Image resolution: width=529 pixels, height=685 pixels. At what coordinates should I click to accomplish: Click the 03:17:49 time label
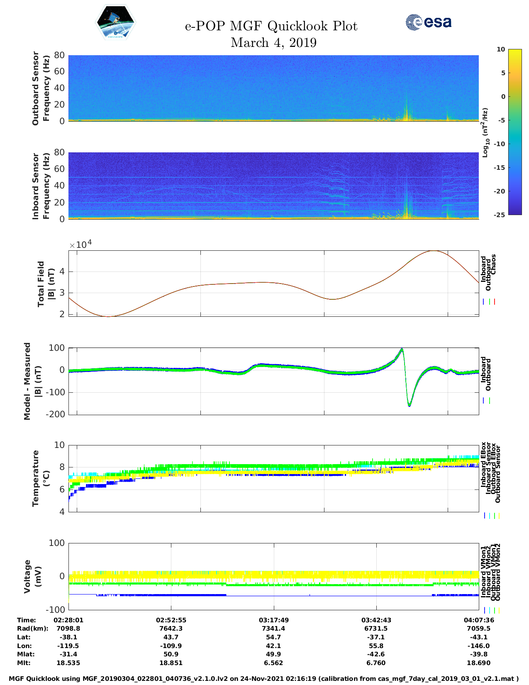point(273,620)
